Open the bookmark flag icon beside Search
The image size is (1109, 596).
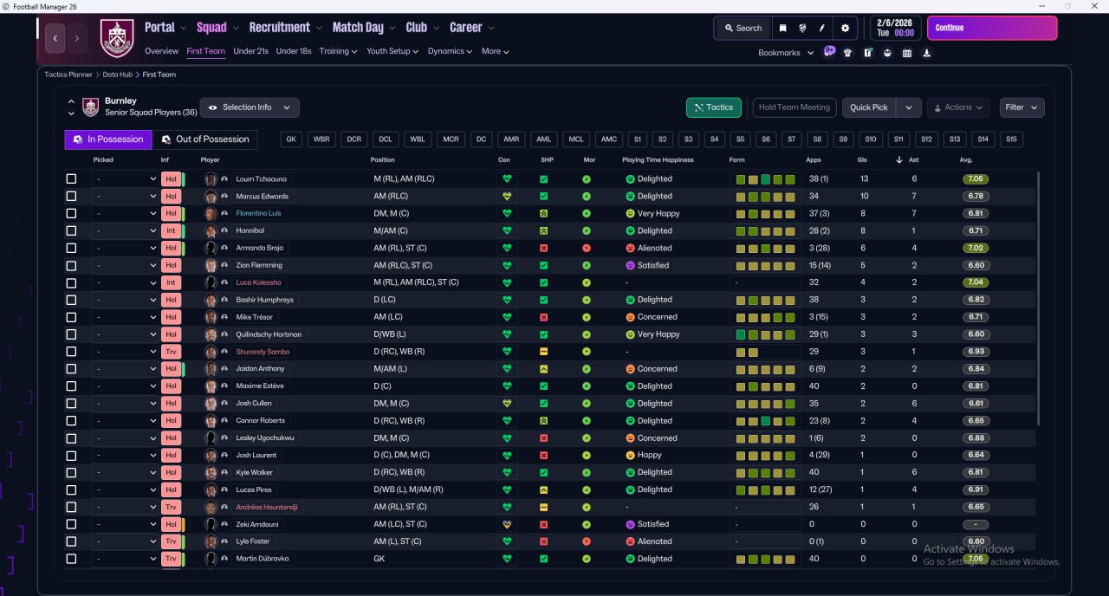[x=783, y=28]
